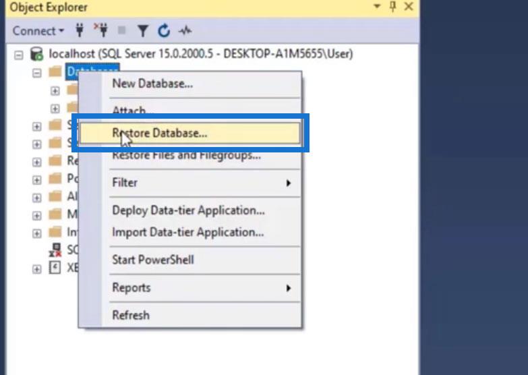Click the grayed-out Stop square icon
528x375 pixels.
[121, 30]
